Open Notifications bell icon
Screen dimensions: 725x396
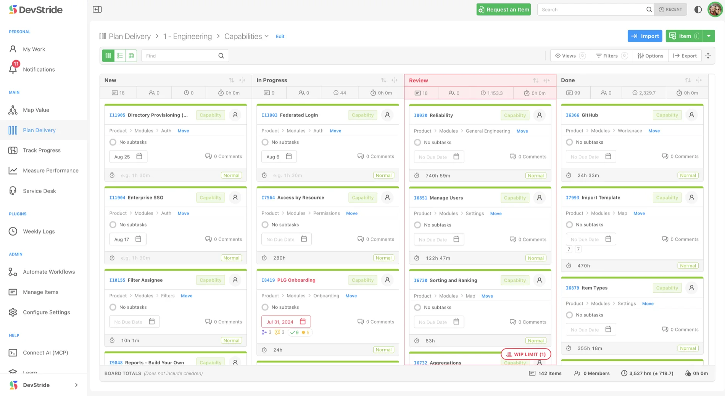point(13,69)
